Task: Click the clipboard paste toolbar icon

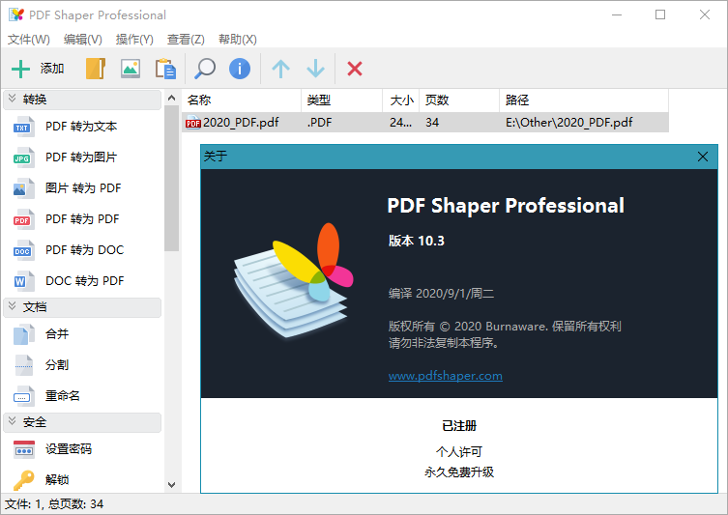Action: [165, 69]
